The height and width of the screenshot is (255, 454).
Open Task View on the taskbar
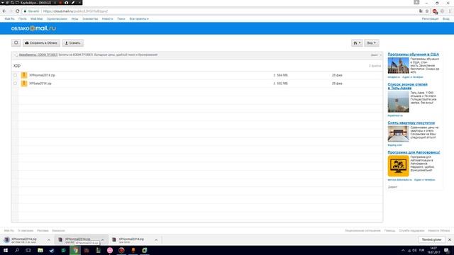click(x=28, y=250)
